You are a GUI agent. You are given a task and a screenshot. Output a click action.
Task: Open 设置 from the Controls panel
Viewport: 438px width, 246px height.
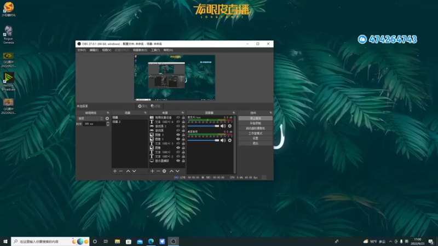(x=255, y=138)
